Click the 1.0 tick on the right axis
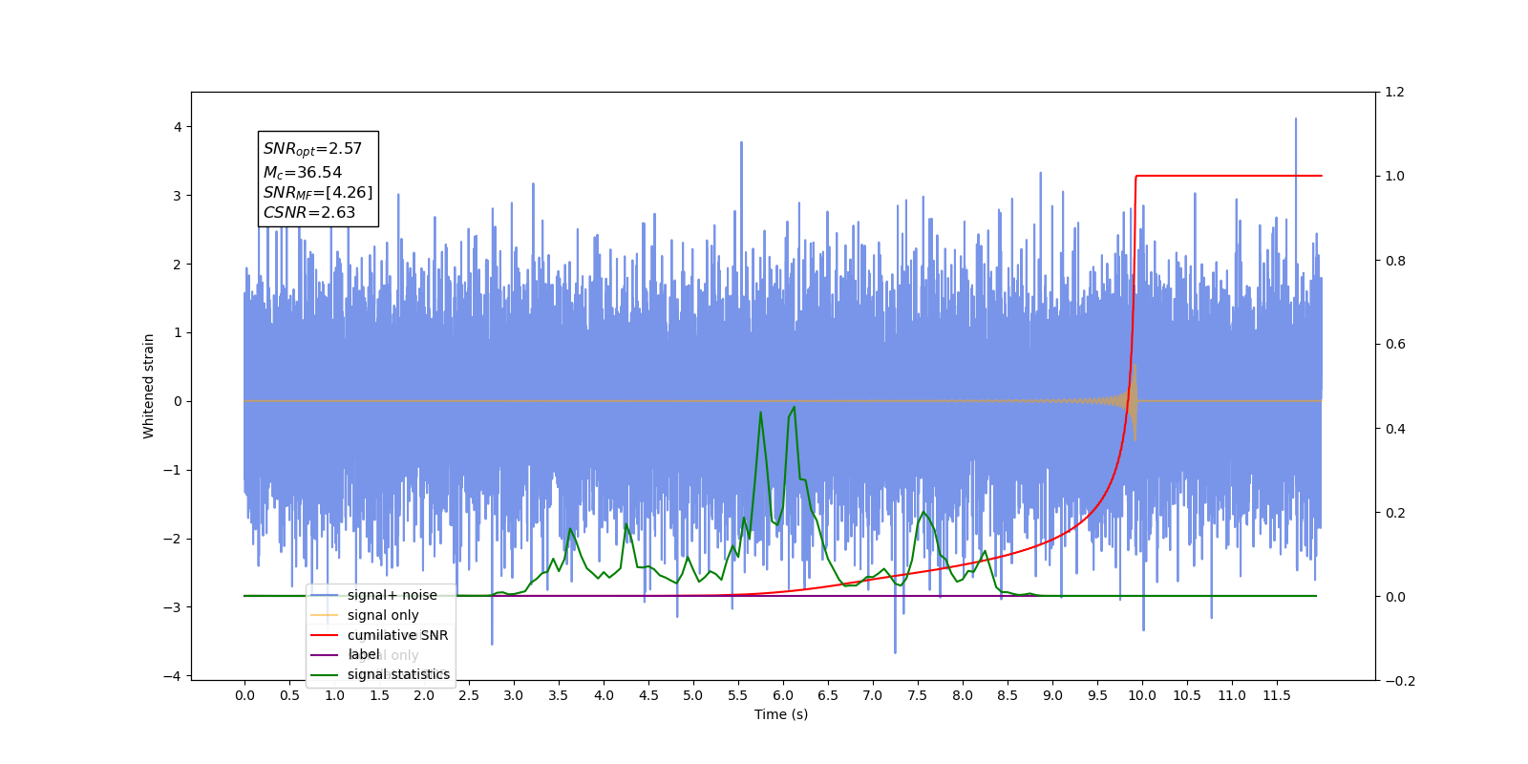This screenshot has width=1528, height=764. coord(1395,177)
